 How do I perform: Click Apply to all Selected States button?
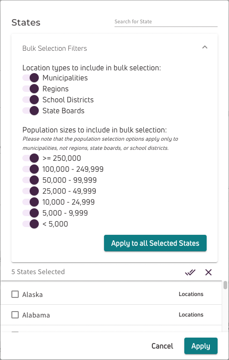[x=155, y=243]
